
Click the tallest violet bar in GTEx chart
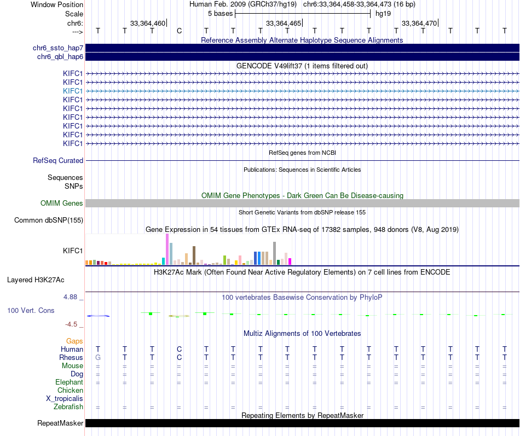167,249
